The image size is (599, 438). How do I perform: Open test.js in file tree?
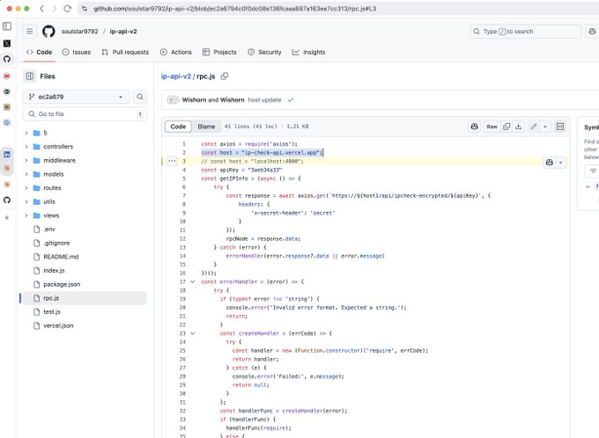[x=52, y=311]
